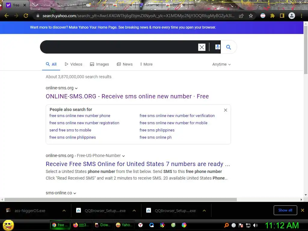This screenshot has height=231, width=308.
Task: Open ONLINE-SMS.ORG Receive sms online result
Action: 127,96
